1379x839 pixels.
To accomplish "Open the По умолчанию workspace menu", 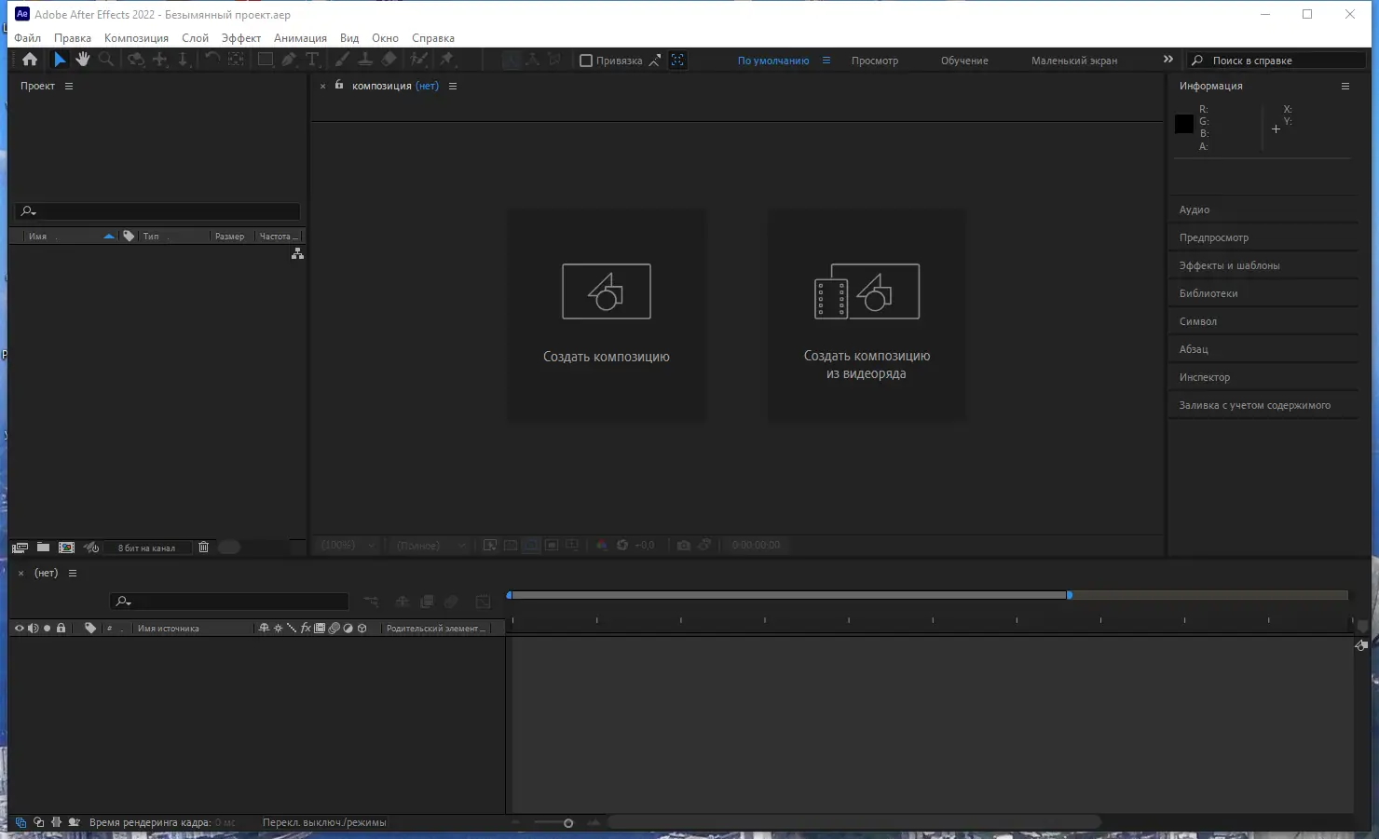I will [826, 61].
